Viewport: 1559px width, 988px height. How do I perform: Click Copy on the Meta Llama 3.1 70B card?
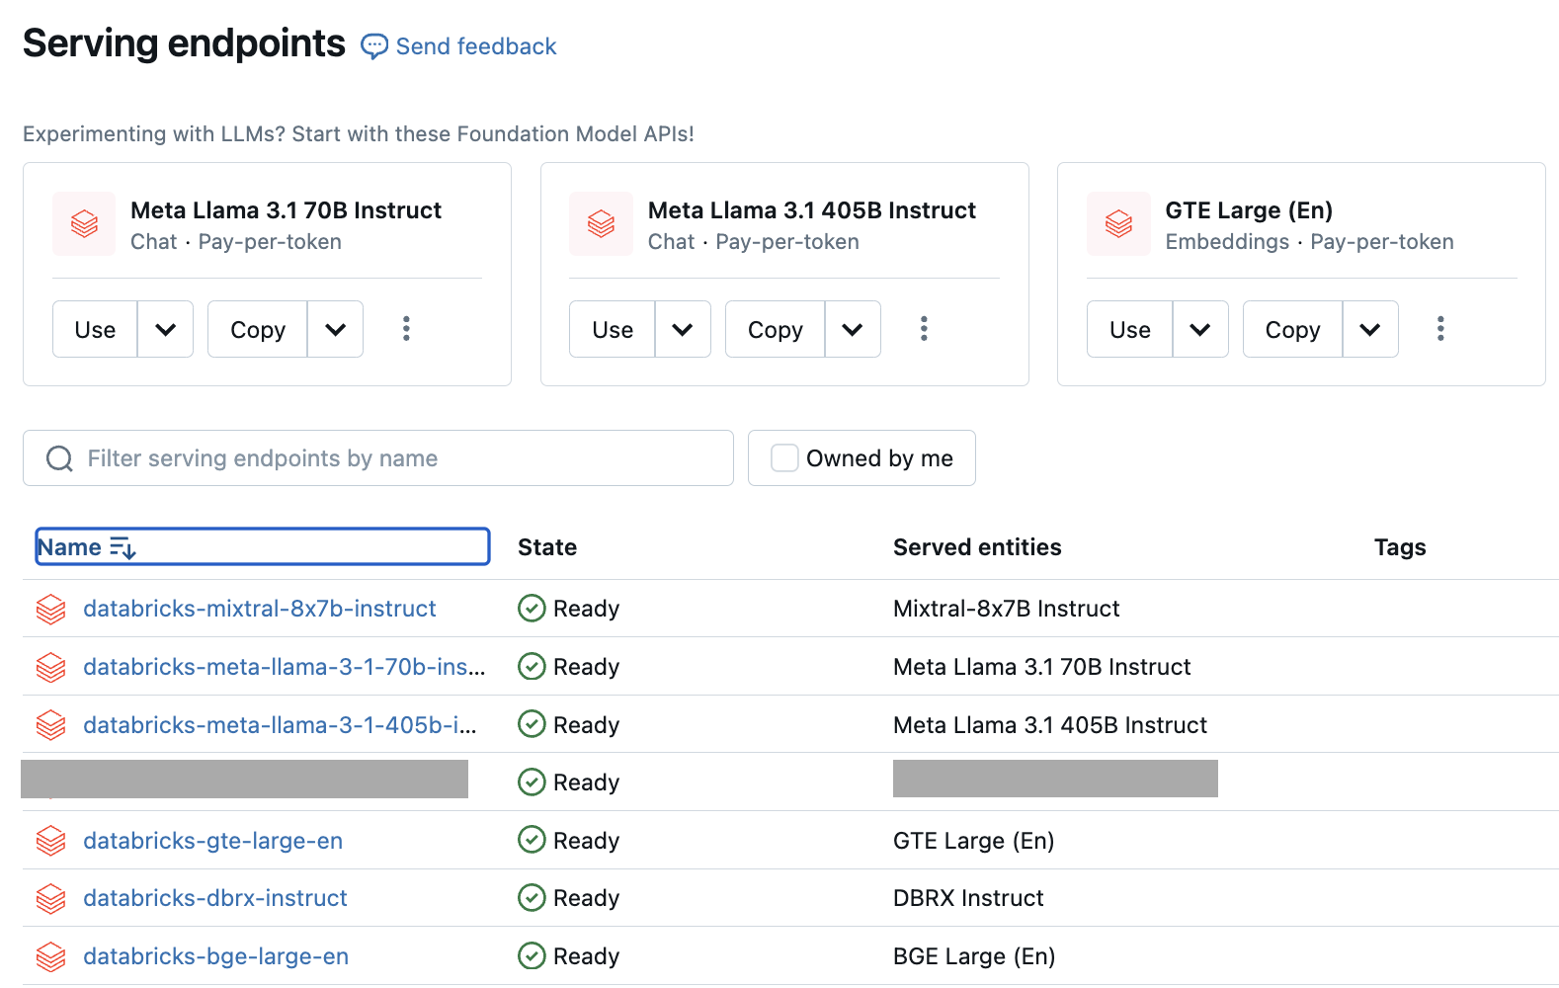(258, 329)
